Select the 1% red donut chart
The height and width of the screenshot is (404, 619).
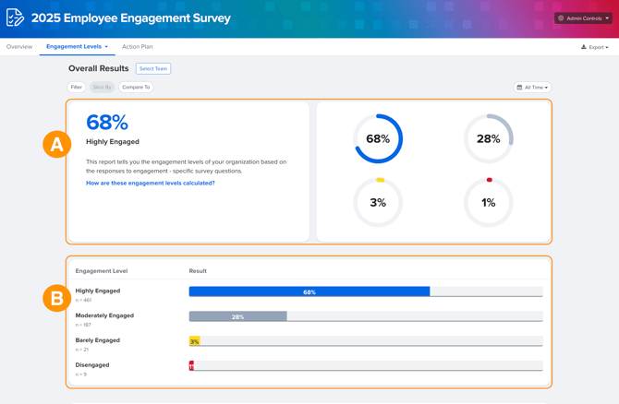tap(489, 203)
